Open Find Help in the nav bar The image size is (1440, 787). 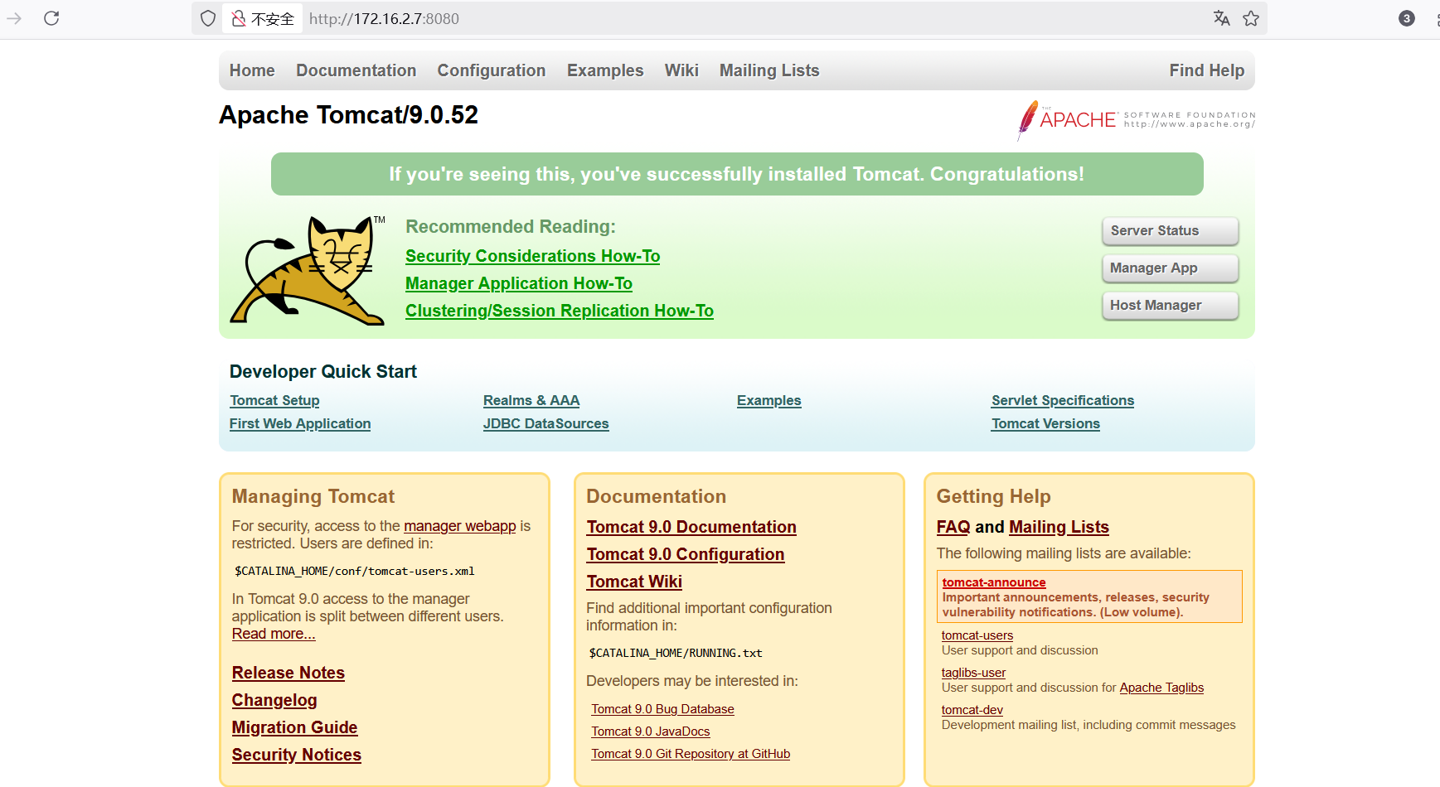(x=1207, y=70)
